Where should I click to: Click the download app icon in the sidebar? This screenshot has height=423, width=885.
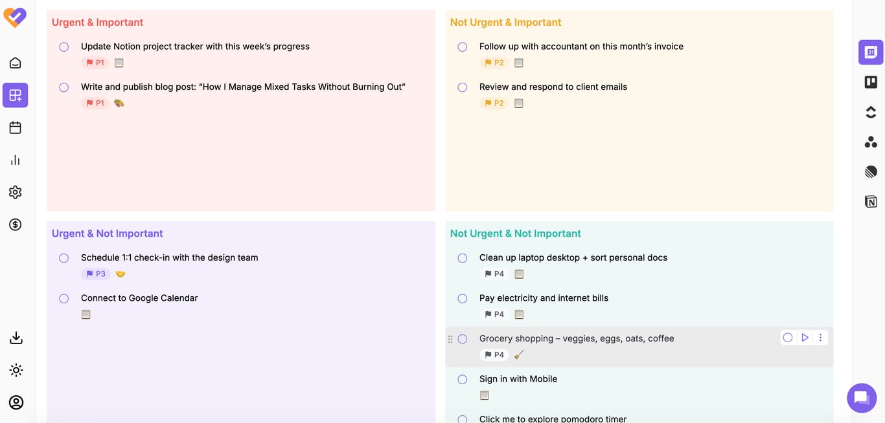[15, 337]
